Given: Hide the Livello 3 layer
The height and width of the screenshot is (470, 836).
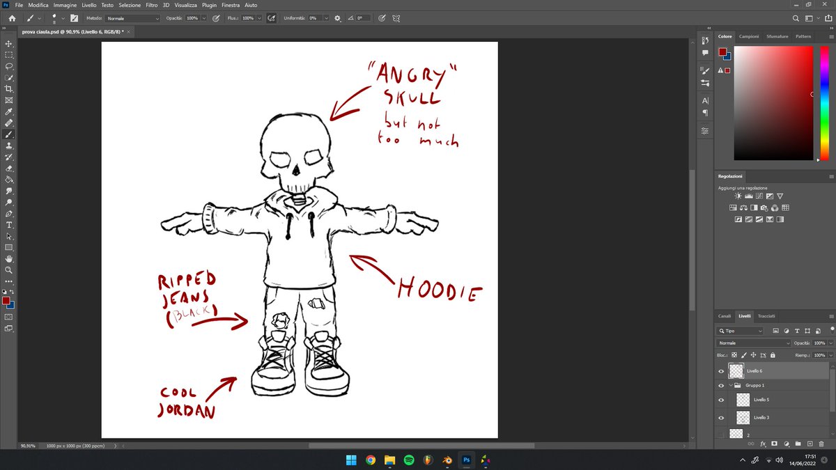Looking at the screenshot, I should (x=721, y=418).
